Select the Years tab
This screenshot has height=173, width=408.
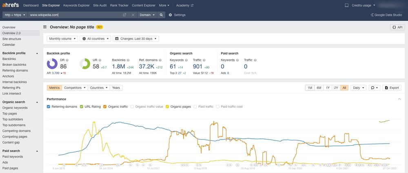pos(116,88)
